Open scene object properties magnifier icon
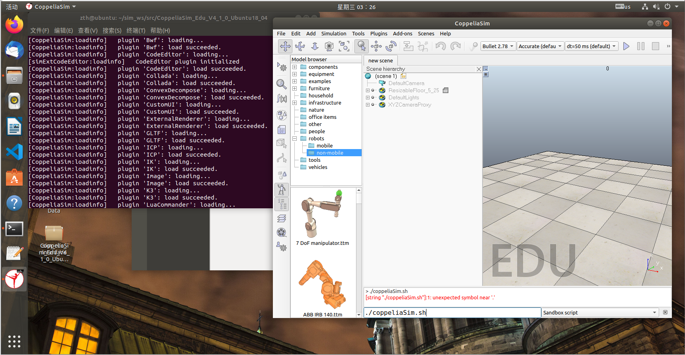The height and width of the screenshot is (355, 685). [282, 83]
